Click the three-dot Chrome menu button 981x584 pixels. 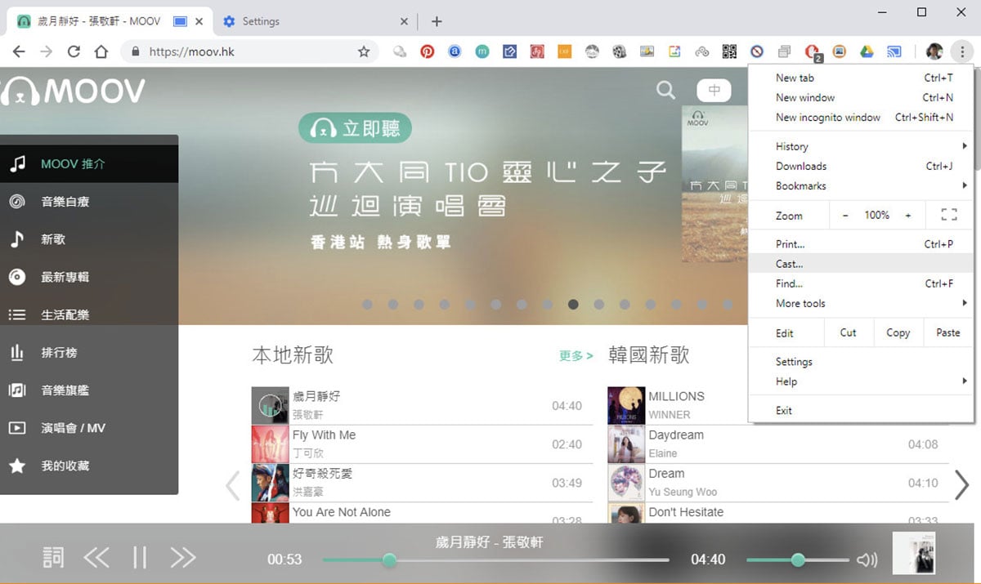(962, 51)
